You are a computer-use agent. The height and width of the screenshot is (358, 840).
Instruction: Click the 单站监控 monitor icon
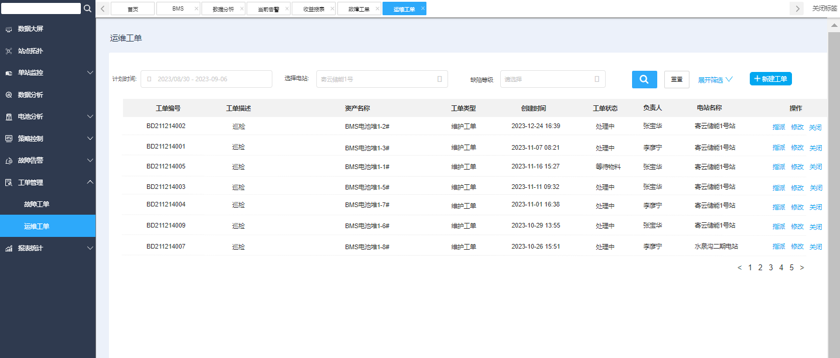tap(9, 73)
